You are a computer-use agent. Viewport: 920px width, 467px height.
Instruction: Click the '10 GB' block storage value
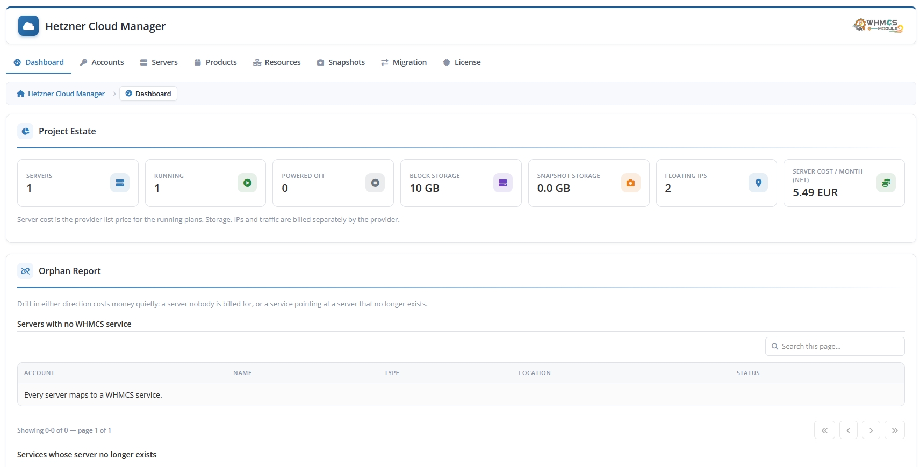pos(425,188)
